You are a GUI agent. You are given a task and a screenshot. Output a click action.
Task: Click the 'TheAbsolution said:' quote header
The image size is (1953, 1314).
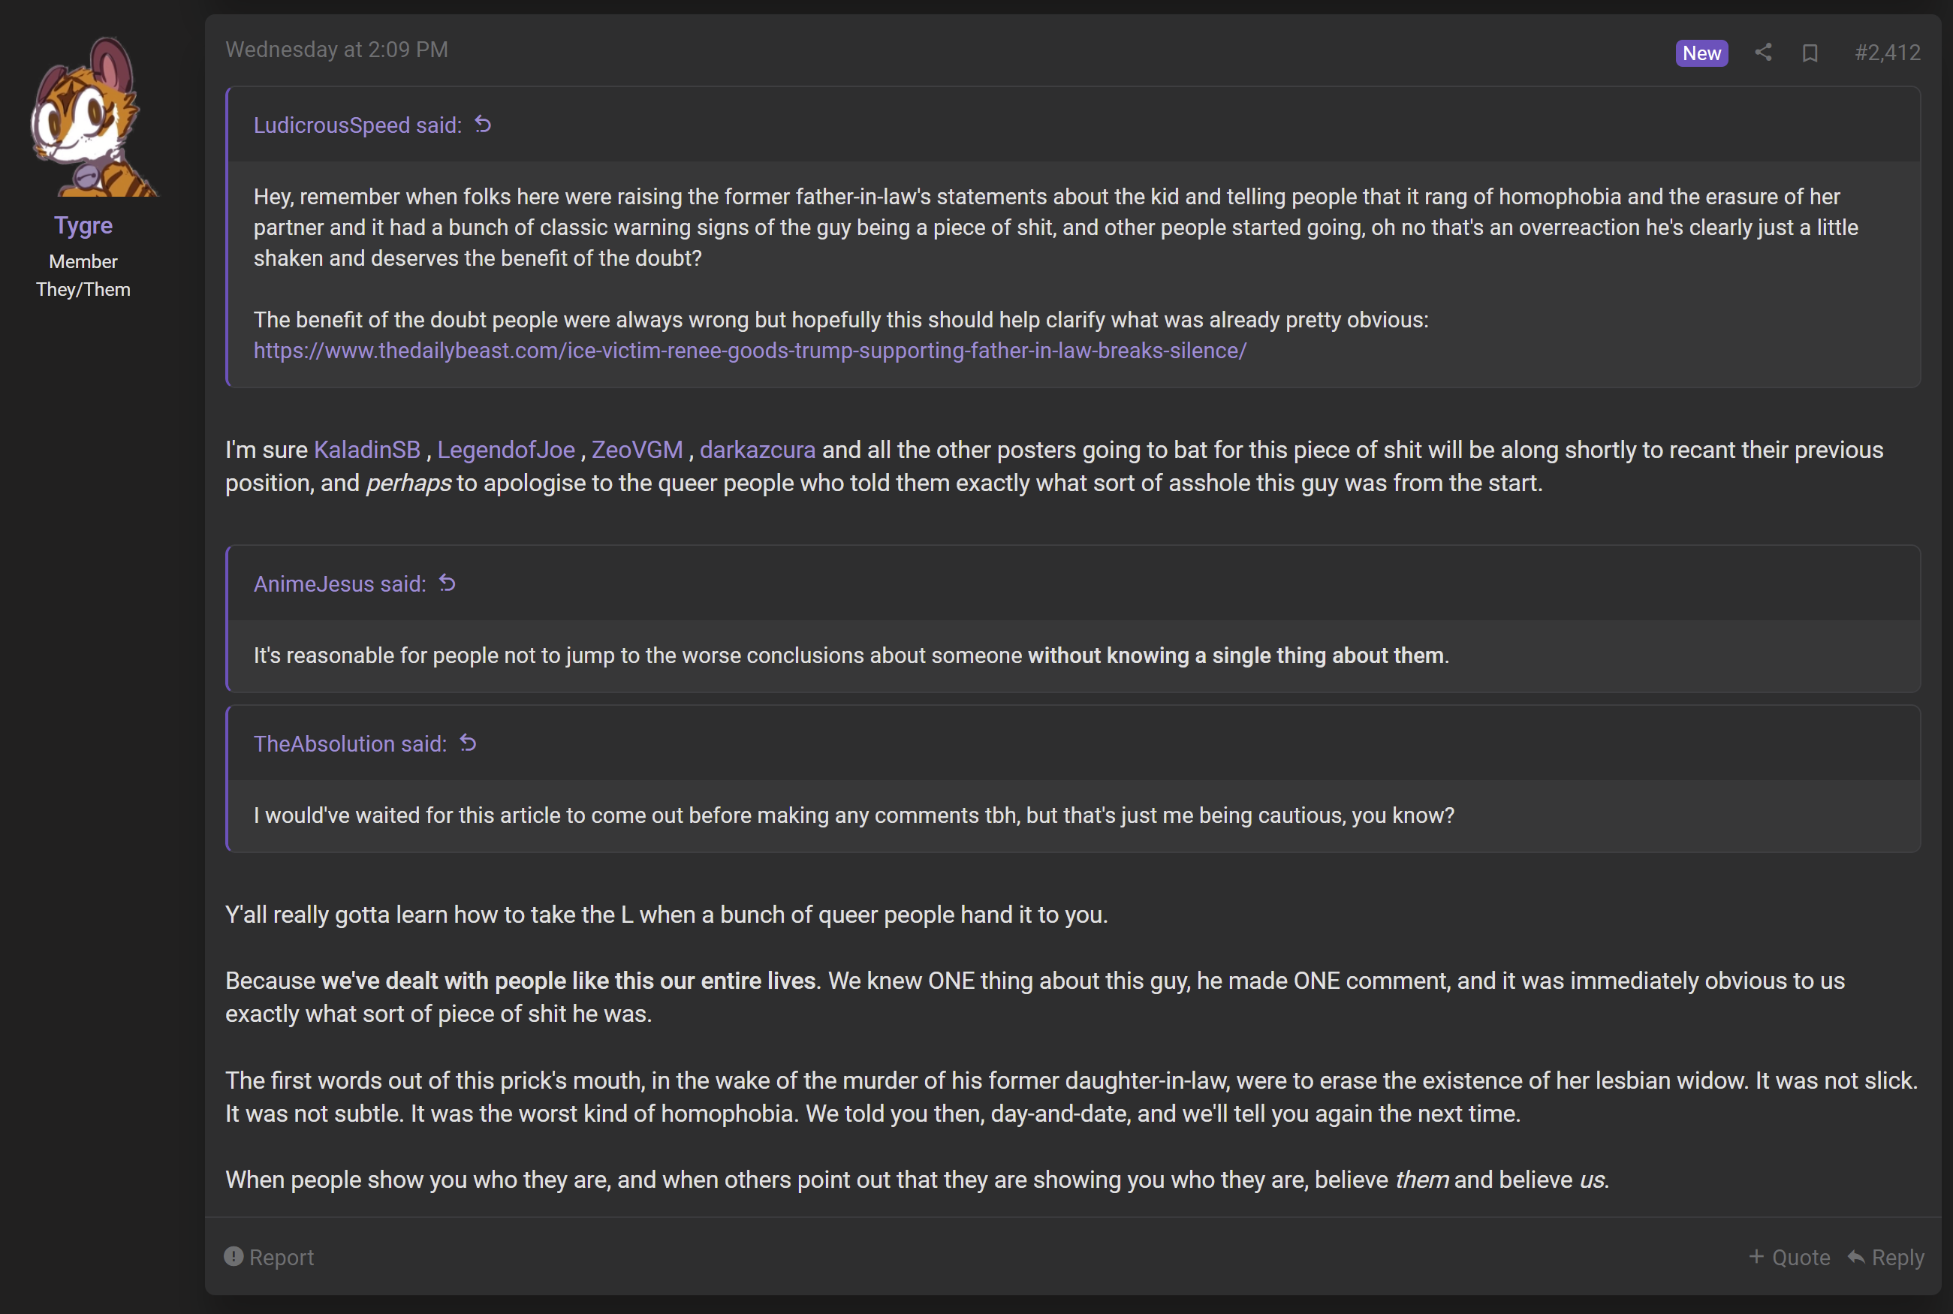(x=350, y=744)
